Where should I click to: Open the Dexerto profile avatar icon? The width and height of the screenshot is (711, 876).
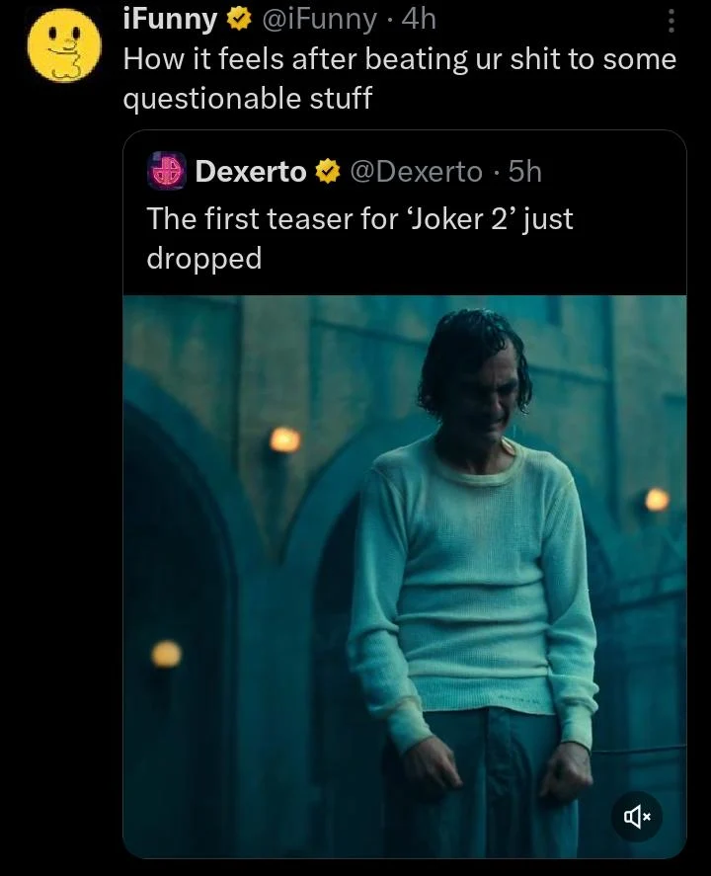(x=167, y=171)
